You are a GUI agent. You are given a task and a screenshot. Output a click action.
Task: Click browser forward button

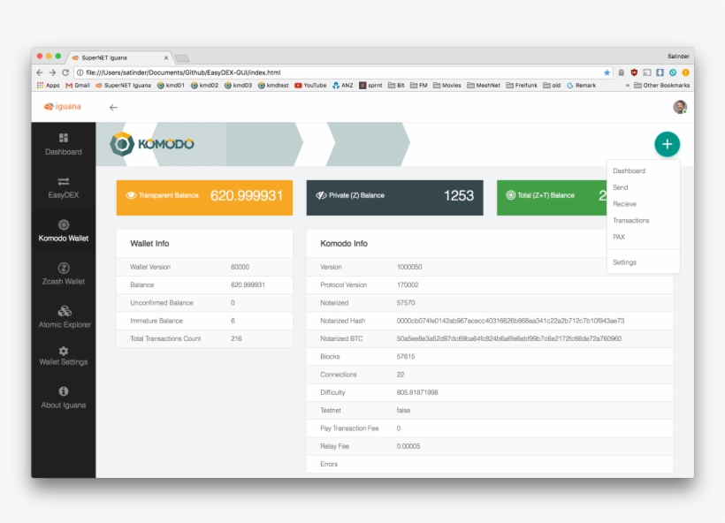coord(52,72)
